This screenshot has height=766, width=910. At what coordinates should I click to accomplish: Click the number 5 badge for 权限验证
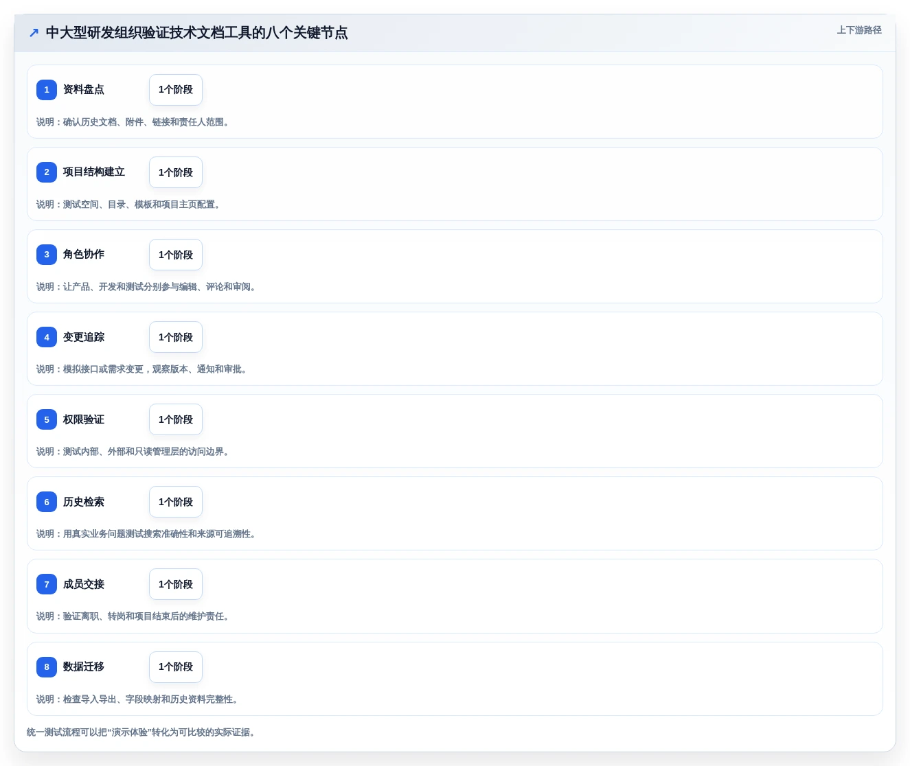click(47, 419)
